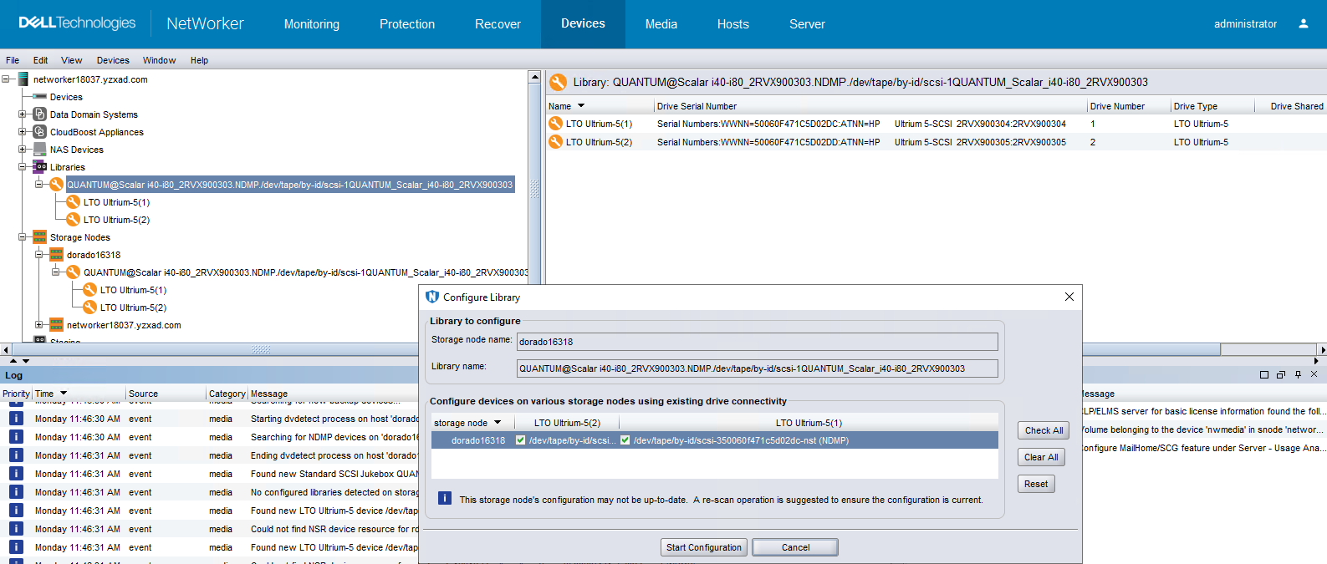Image resolution: width=1327 pixels, height=564 pixels.
Task: Click the administrator user profile icon
Action: pos(1303,24)
